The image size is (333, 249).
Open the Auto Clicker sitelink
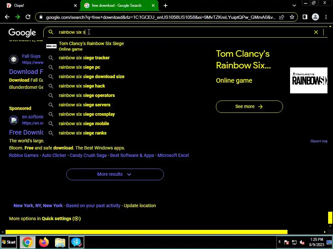pyautogui.click(x=54, y=155)
